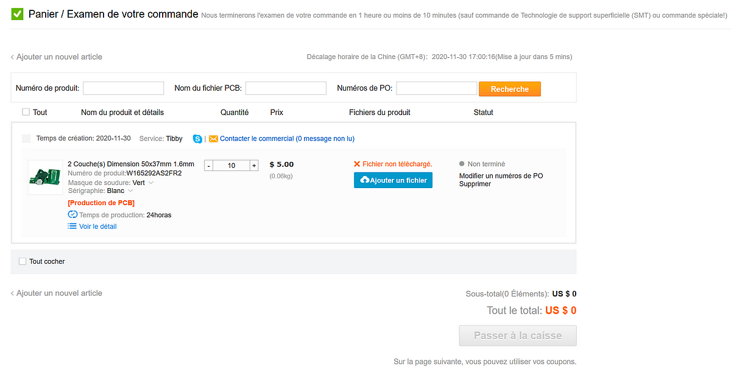Click the 'Fichiers du produit' column header
The height and width of the screenshot is (375, 731).
pos(380,113)
